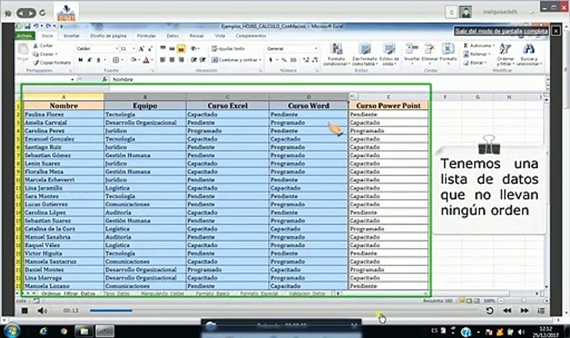Click the Copiar formato brush icon
The width and height of the screenshot is (570, 338).
pyautogui.click(x=35, y=62)
